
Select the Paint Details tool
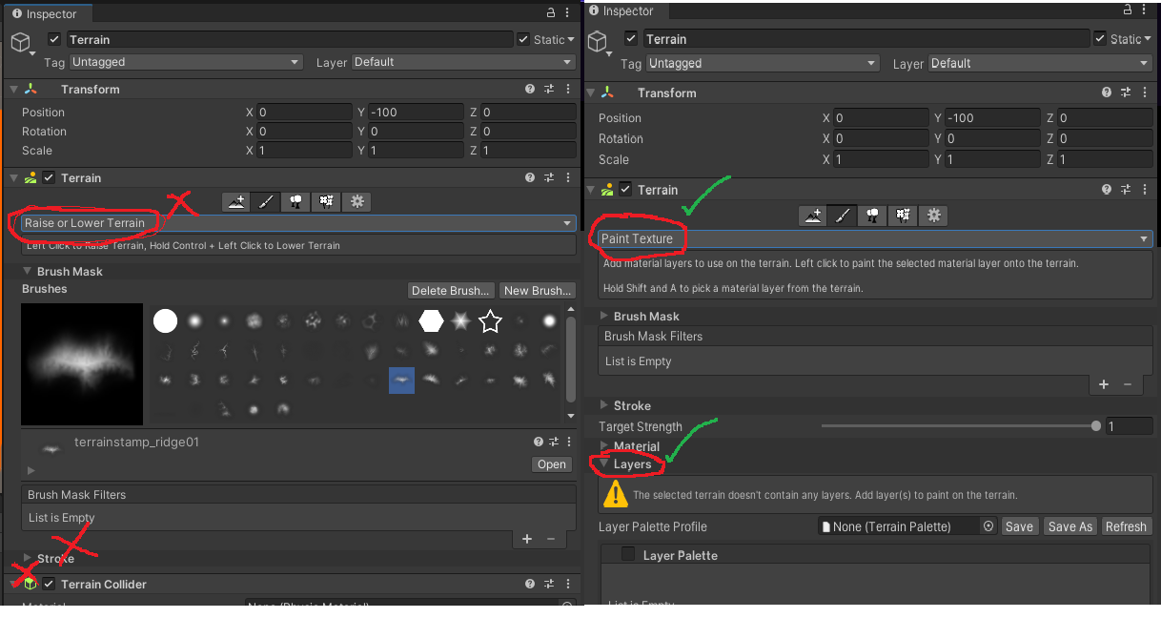pos(326,201)
